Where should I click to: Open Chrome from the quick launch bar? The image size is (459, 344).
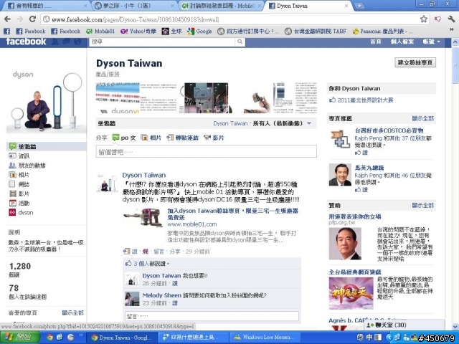coord(49,338)
